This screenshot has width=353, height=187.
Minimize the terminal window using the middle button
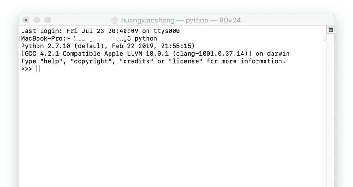click(x=37, y=20)
